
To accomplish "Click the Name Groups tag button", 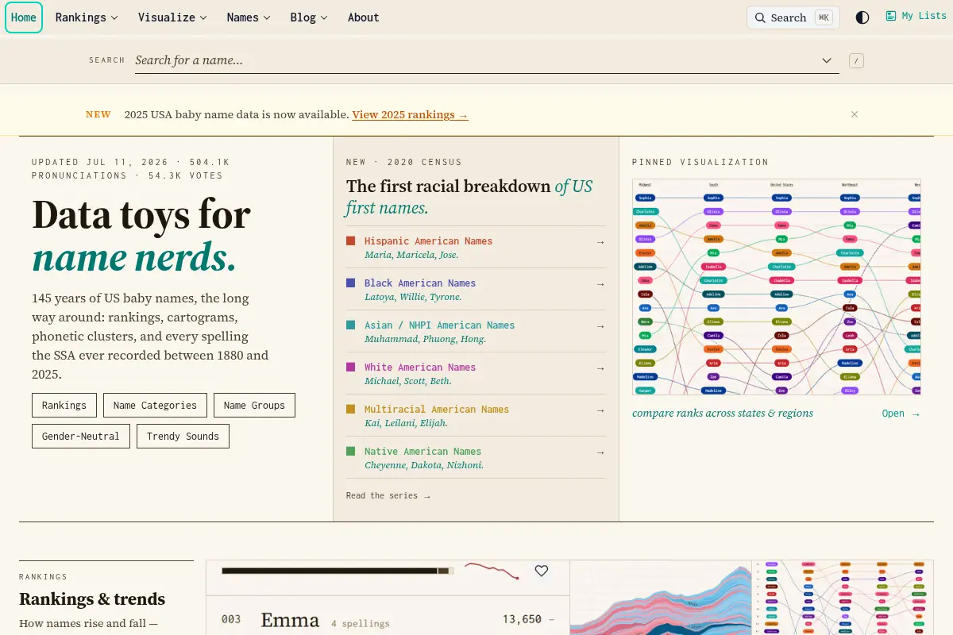I will click(254, 405).
